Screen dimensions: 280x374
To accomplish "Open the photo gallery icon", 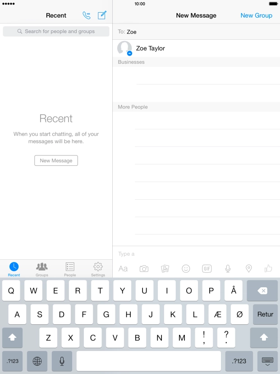I will coord(165,269).
